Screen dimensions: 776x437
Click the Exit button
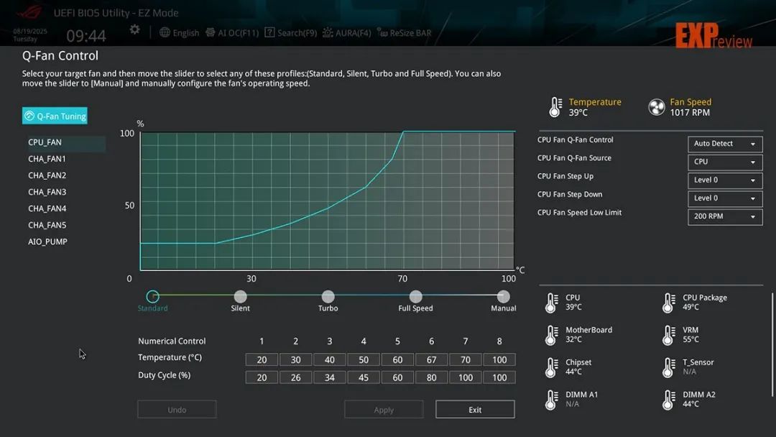[475, 409]
